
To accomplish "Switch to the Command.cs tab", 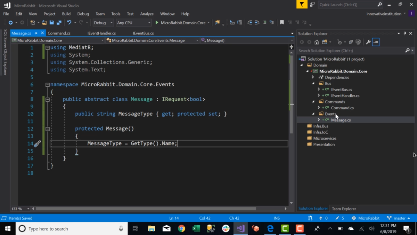I will (59, 33).
